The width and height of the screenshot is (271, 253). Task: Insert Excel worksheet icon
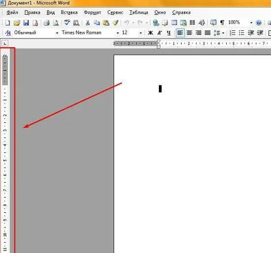(183, 23)
